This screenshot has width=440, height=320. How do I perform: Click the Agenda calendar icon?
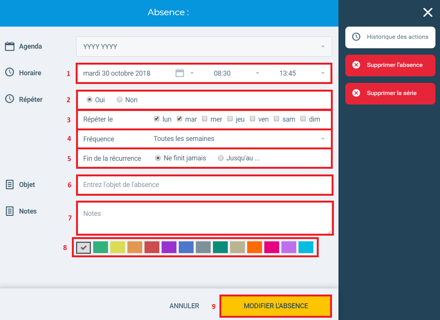[10, 46]
